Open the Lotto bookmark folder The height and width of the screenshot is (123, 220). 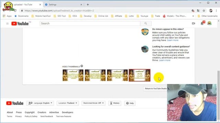[x=129, y=16]
